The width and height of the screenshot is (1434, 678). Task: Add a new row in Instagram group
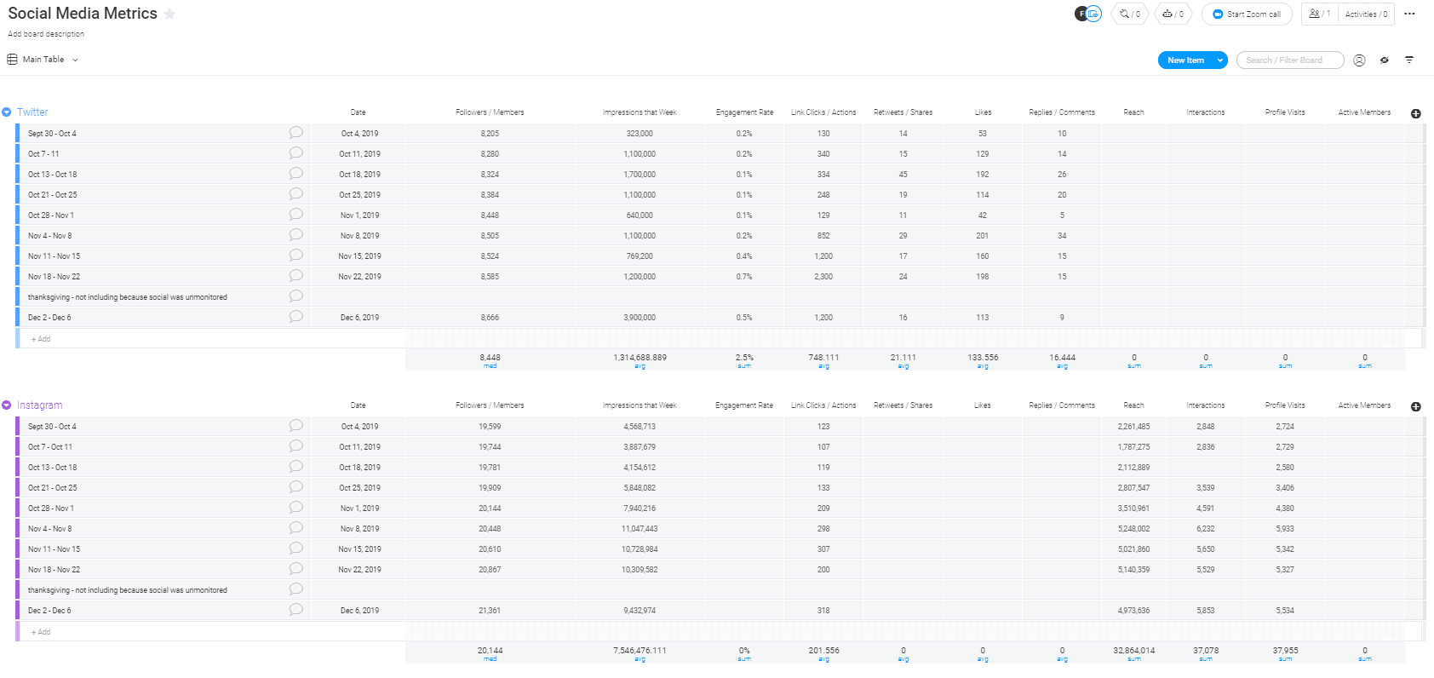point(41,632)
